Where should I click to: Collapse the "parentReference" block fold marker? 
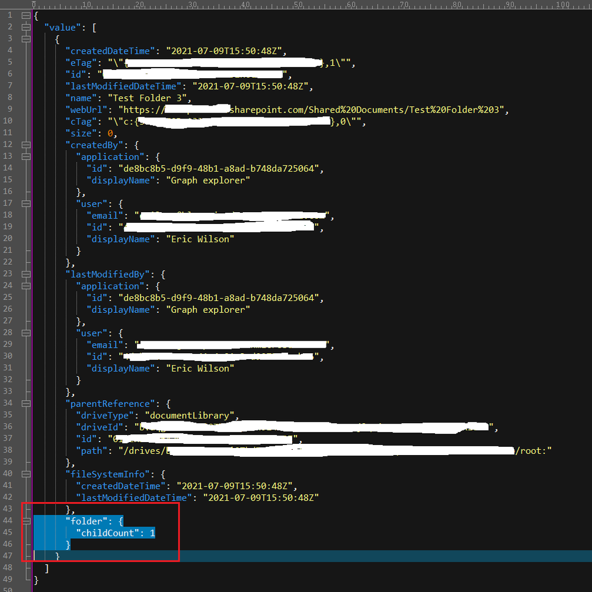point(25,404)
